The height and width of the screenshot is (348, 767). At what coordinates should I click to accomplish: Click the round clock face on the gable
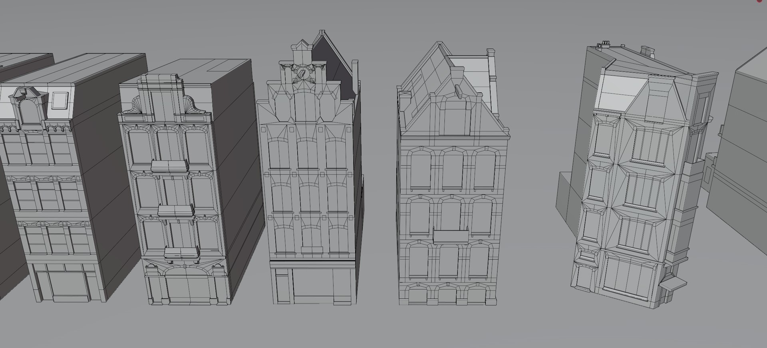(302, 73)
